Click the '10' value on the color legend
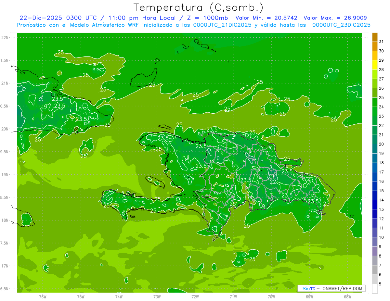This screenshot has height=301, width=390. coord(382,237)
